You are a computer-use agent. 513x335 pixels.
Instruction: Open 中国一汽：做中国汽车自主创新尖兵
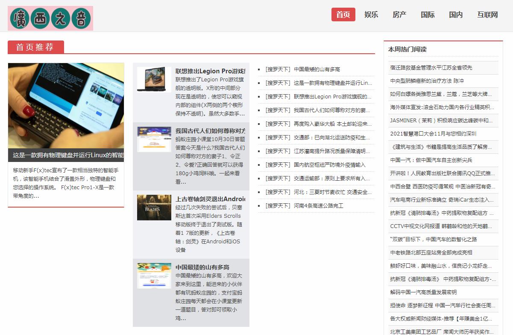pos(431,160)
